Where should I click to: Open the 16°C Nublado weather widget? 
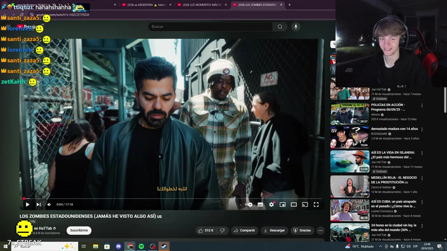[360, 246]
